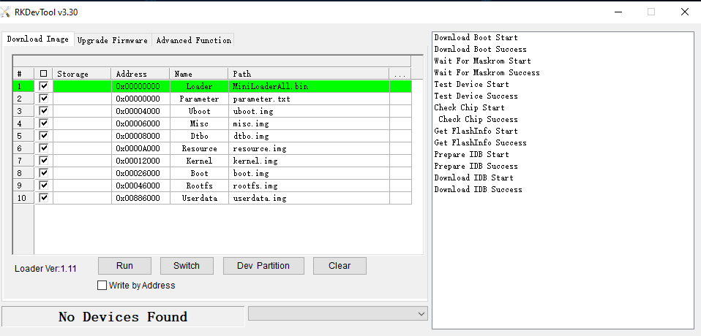Select the Download Image tab

(x=38, y=39)
